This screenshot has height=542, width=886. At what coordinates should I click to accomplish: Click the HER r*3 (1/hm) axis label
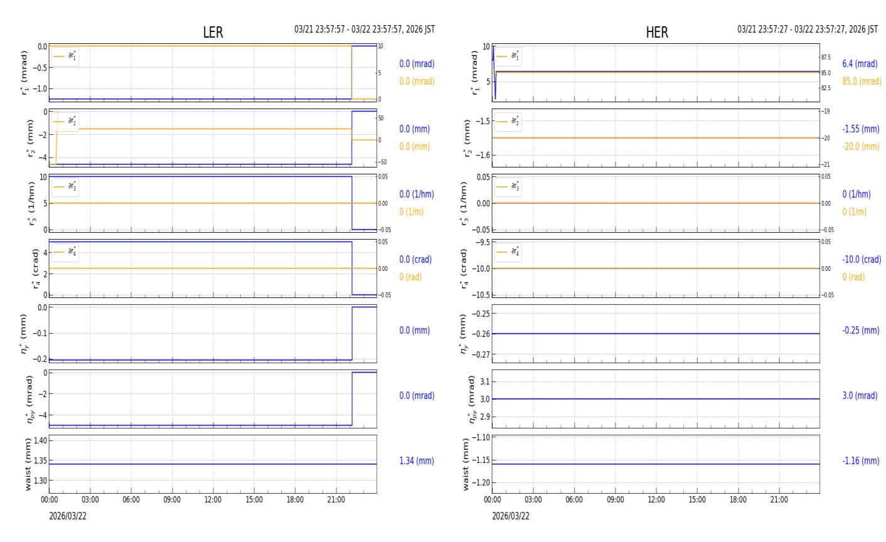click(x=464, y=203)
